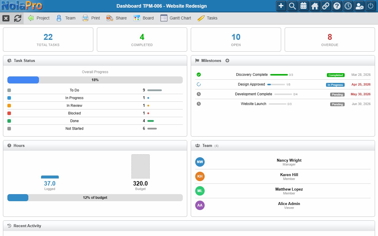Select team member Matthew Lopez

283,191
